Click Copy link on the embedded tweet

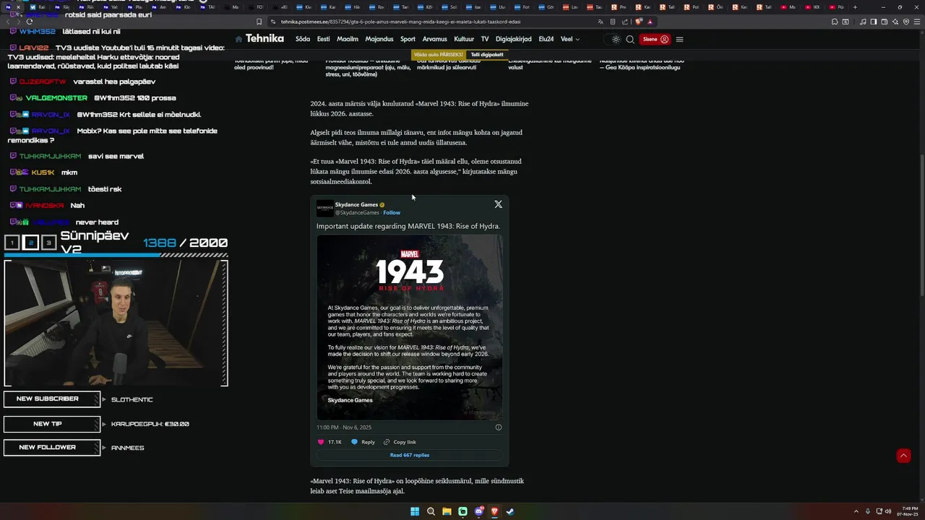[400, 442]
